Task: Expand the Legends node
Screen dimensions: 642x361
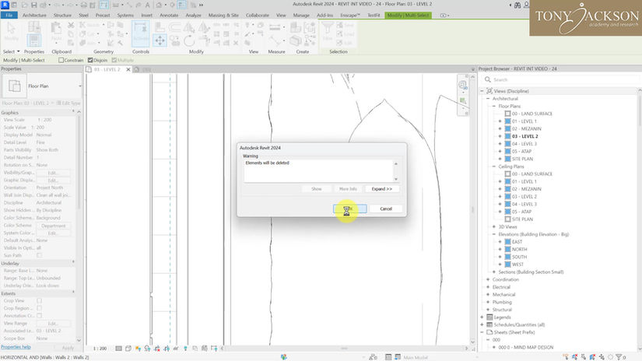Action: pos(482,317)
